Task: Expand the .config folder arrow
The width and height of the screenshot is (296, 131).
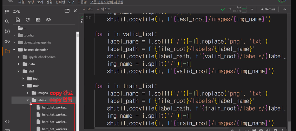Action: [14, 35]
